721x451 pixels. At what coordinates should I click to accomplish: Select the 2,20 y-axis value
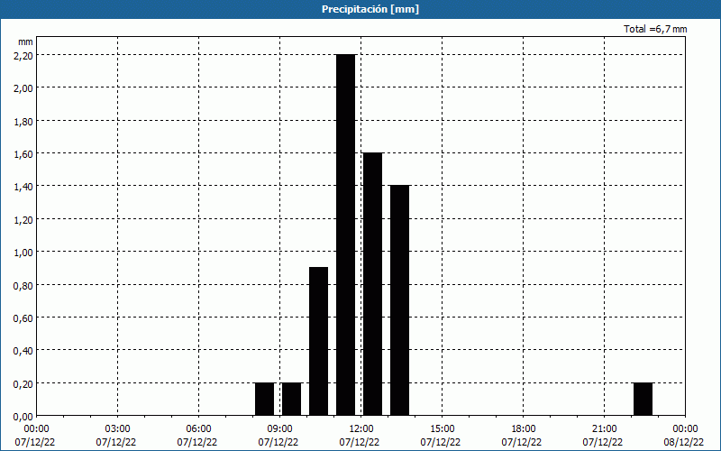pyautogui.click(x=23, y=55)
